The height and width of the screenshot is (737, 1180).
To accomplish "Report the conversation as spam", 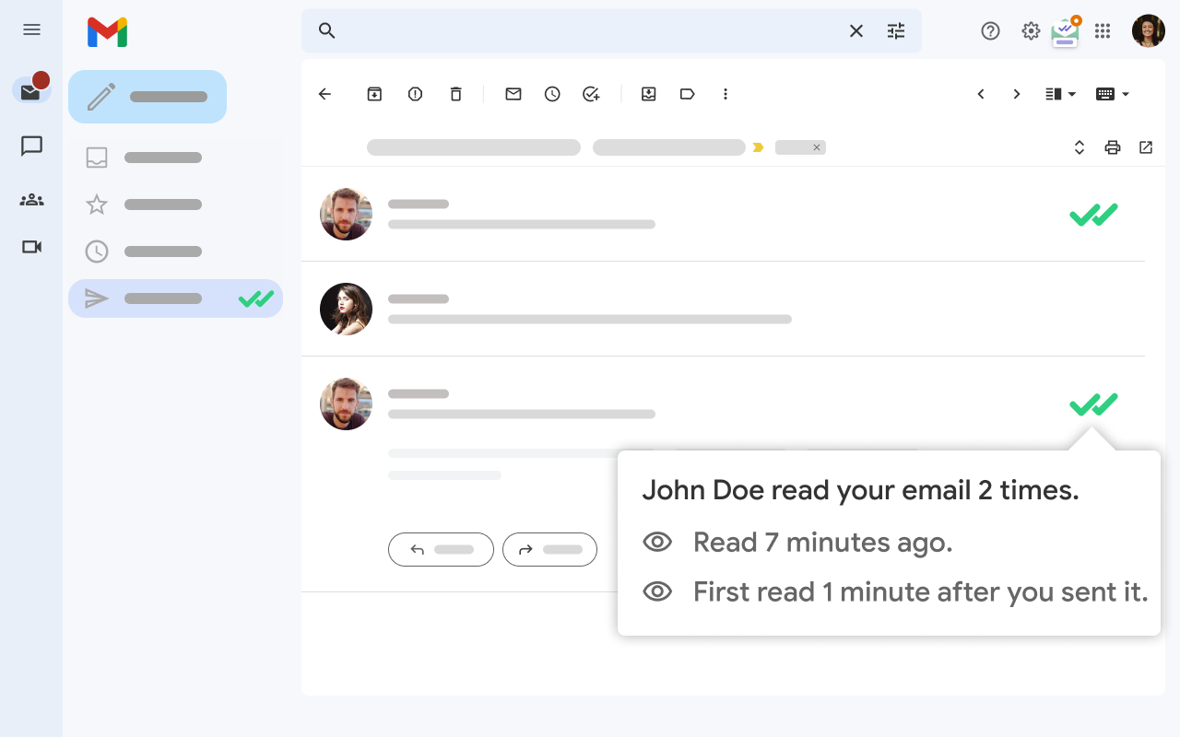I will [415, 93].
